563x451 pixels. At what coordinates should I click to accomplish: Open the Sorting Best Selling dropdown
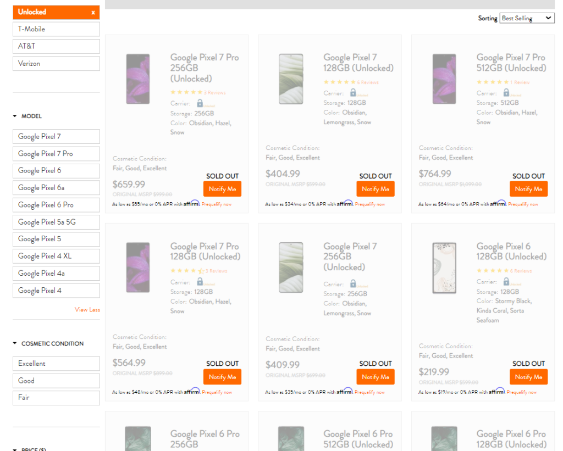pos(527,18)
